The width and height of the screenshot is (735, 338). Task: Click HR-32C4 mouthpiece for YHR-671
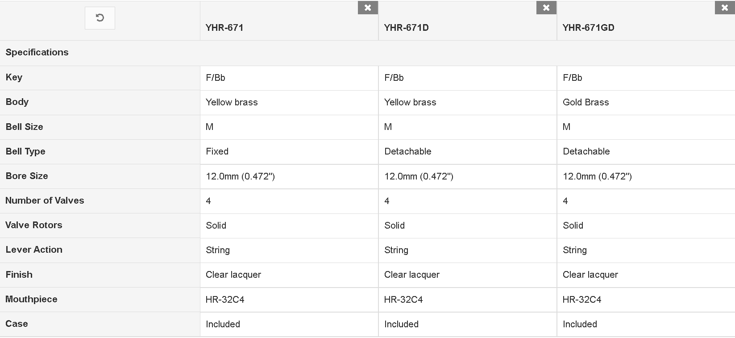point(225,300)
